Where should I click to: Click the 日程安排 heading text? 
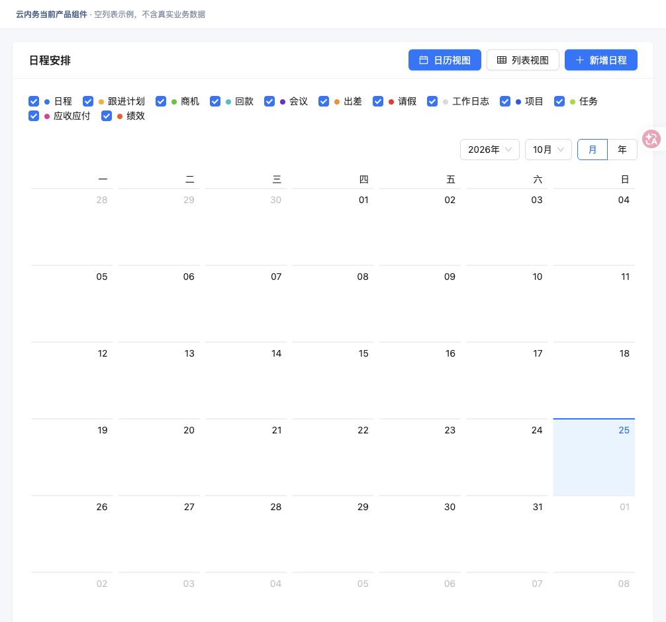coord(50,60)
